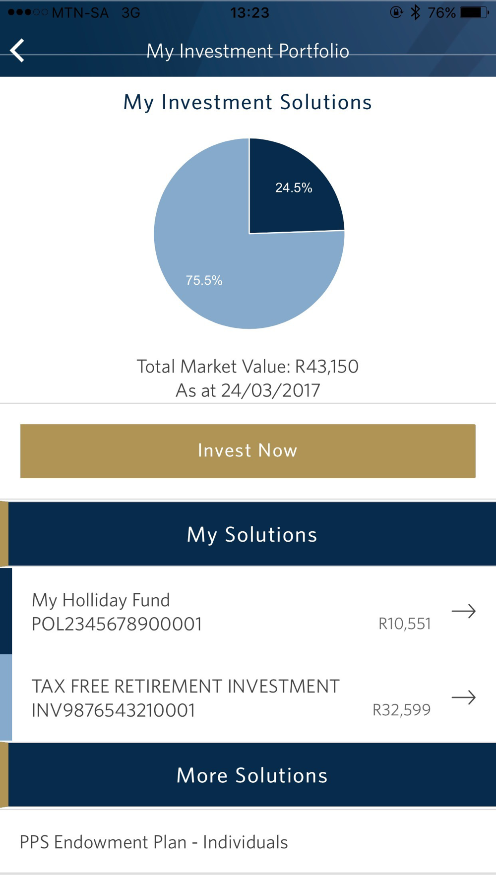Tap the R10,551 fund value

[x=404, y=624]
